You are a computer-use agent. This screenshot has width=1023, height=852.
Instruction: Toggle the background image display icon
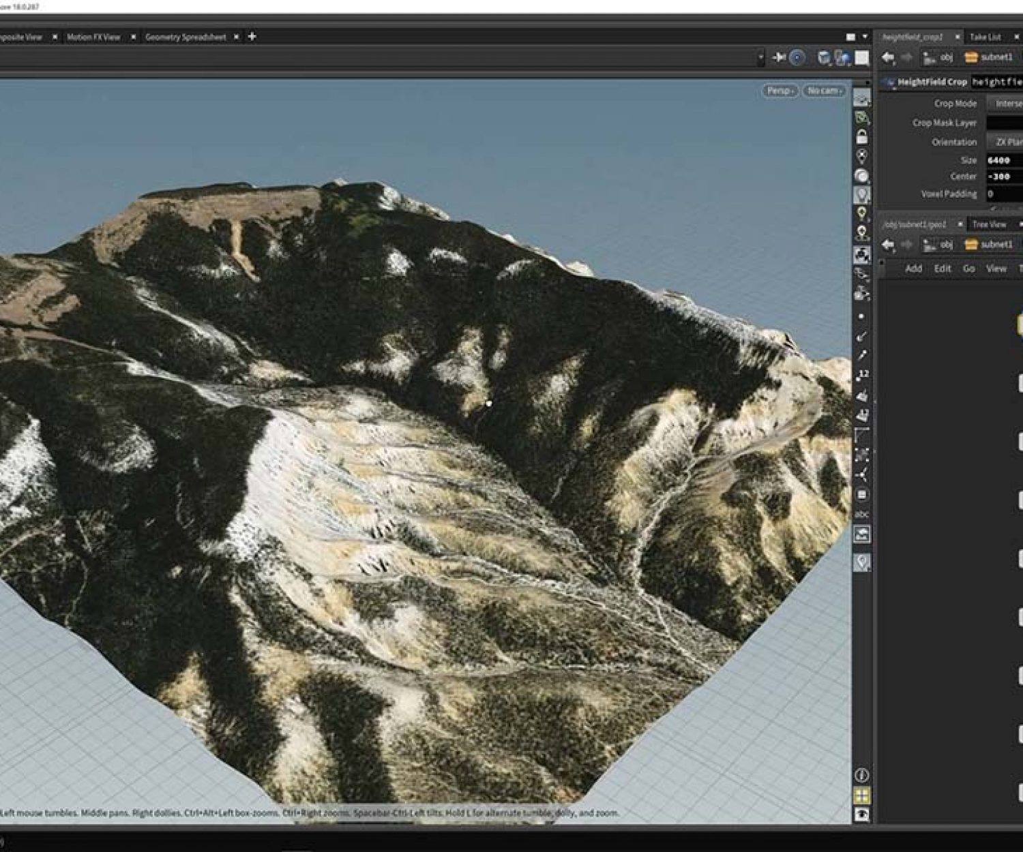click(862, 534)
